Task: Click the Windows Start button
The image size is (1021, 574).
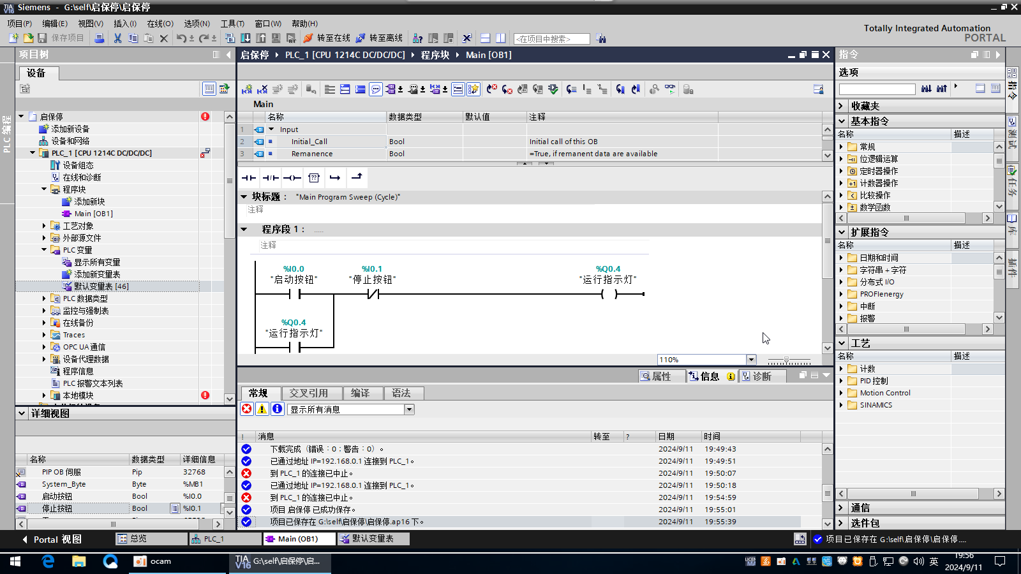Action: (15, 561)
